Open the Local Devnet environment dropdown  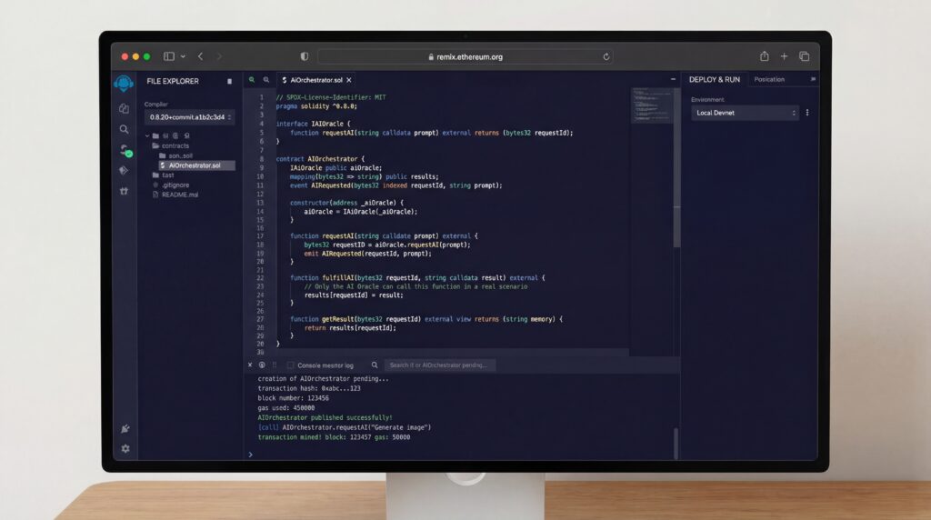coord(745,113)
